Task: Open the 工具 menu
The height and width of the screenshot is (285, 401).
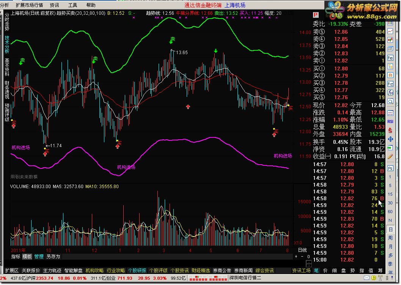Action: [x=72, y=5]
